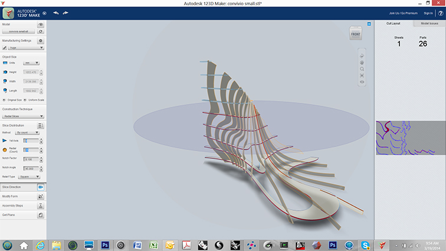This screenshot has width=446, height=251.
Task: Adjust the Notch Factor stepper
Action: 41,159
